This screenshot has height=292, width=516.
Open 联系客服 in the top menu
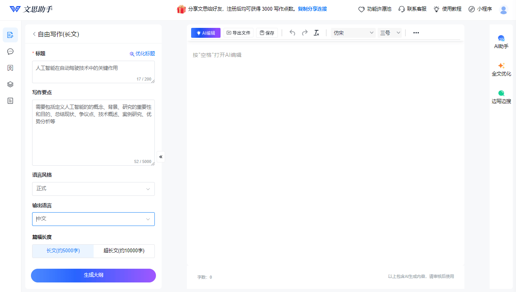click(412, 9)
